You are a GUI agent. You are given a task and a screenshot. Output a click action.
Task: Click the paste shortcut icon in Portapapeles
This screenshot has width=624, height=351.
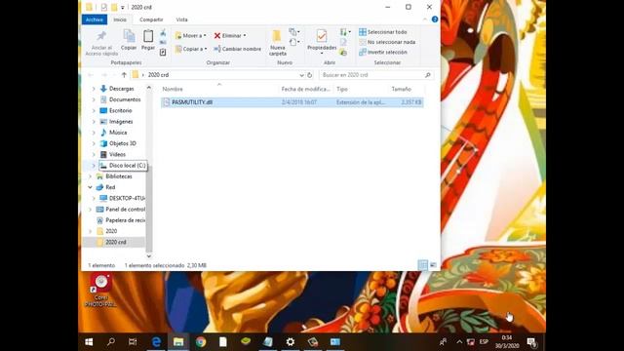(x=163, y=52)
